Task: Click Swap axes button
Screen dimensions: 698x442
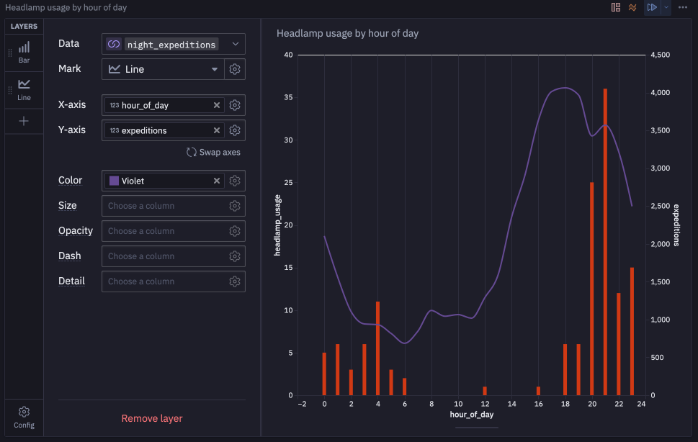Action: 213,152
